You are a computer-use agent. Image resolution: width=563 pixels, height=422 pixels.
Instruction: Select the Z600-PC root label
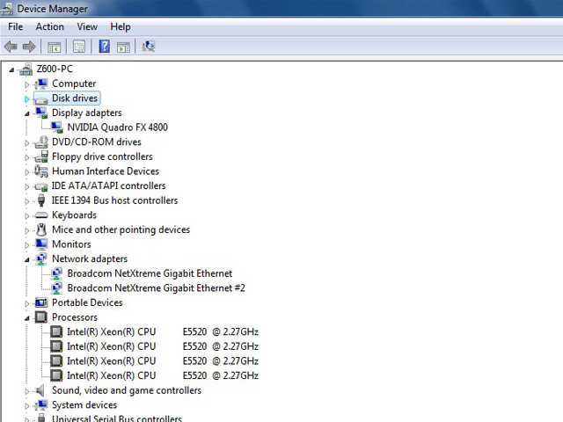55,69
